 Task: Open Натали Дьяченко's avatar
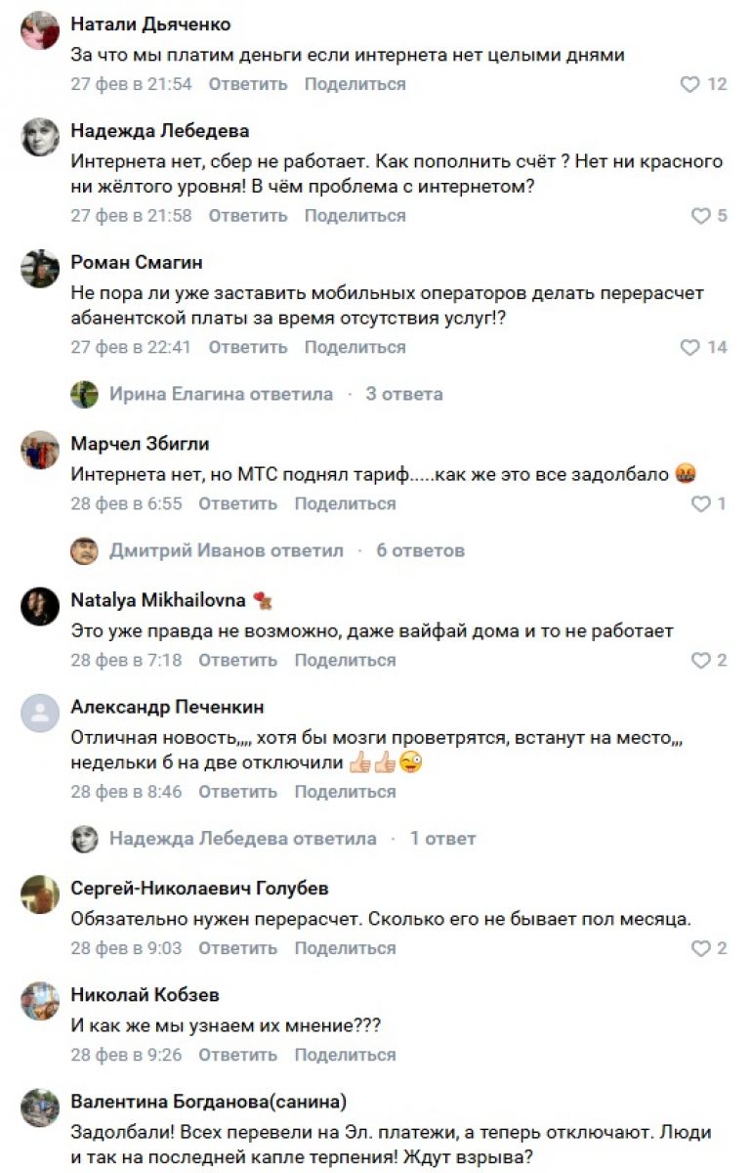pos(40,30)
